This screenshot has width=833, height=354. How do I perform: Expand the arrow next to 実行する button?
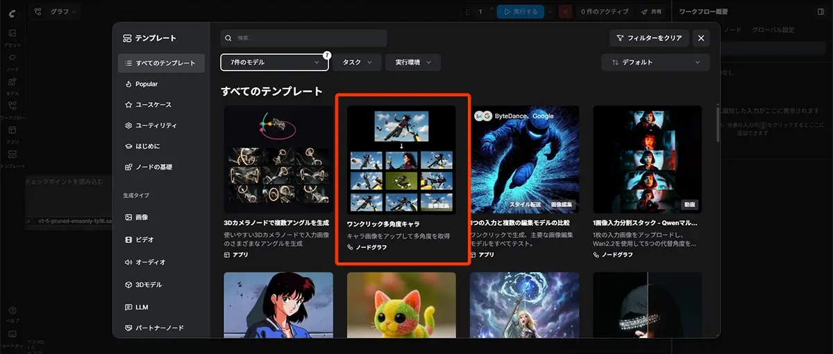point(550,12)
